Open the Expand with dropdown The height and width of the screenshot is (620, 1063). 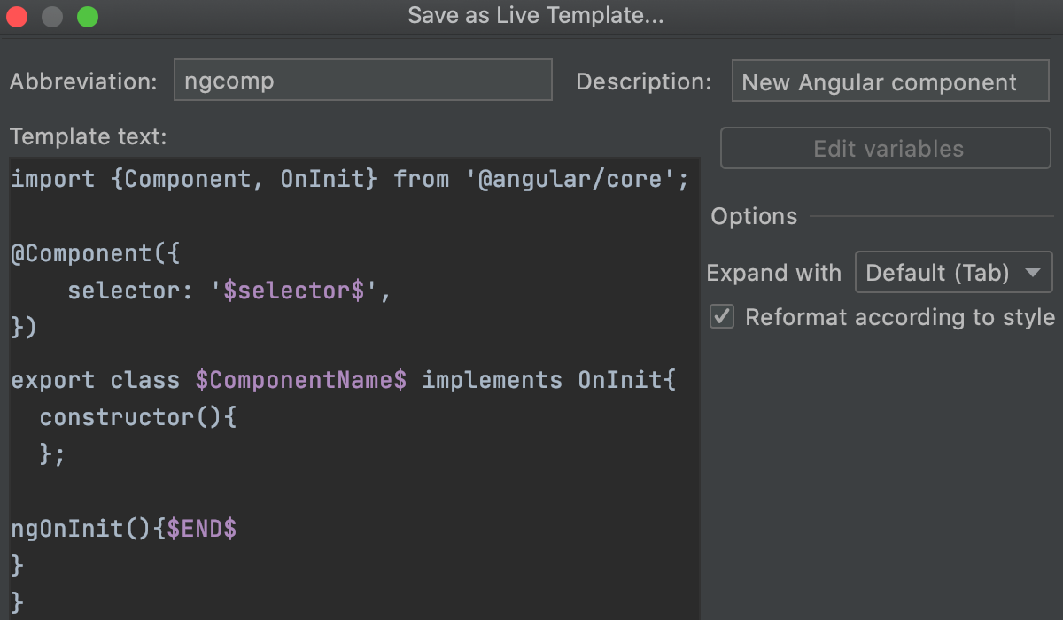coord(953,272)
